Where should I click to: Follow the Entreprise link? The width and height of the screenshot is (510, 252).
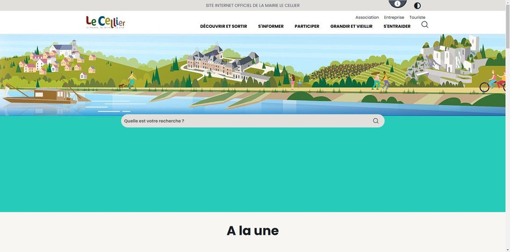coord(394,18)
